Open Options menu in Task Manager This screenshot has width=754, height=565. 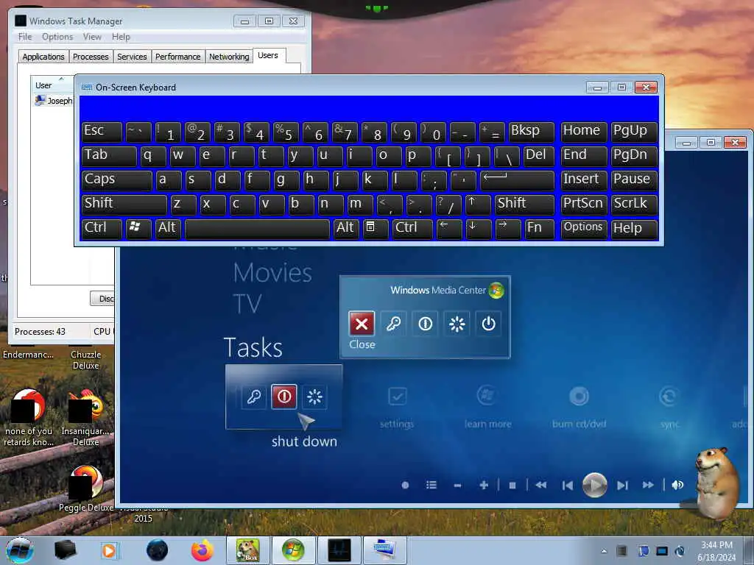pos(57,37)
